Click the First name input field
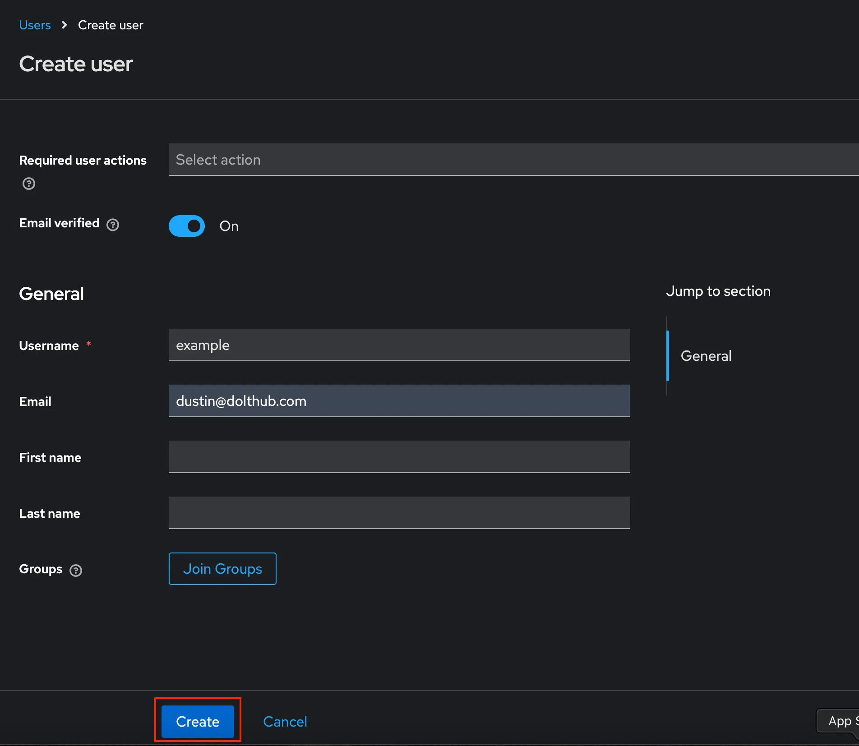 pos(399,457)
